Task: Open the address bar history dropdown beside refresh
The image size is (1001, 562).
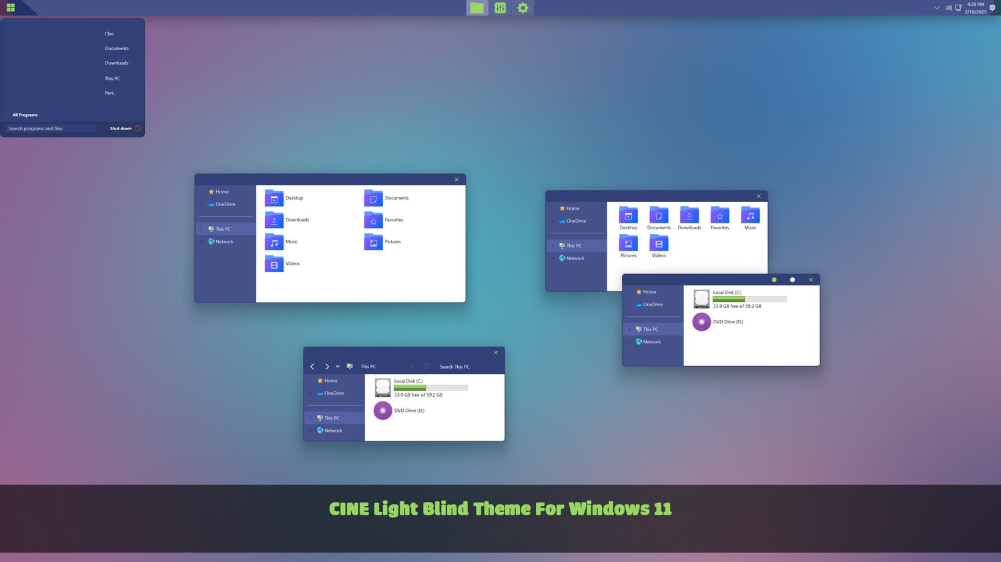Action: pos(412,366)
